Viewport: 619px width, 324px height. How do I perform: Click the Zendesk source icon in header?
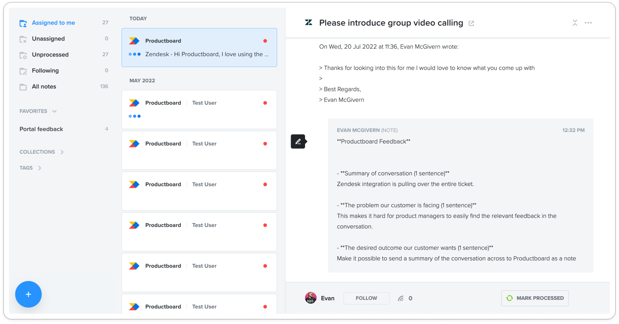click(309, 22)
